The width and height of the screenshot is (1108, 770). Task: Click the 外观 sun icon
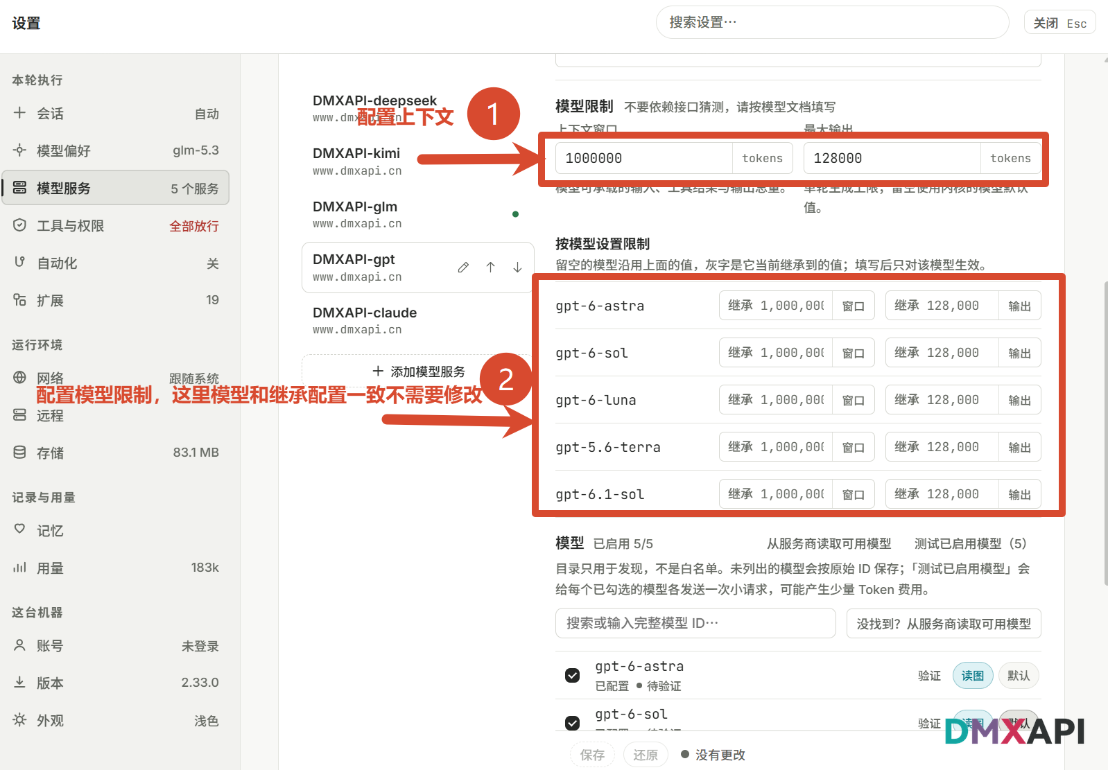(x=19, y=720)
